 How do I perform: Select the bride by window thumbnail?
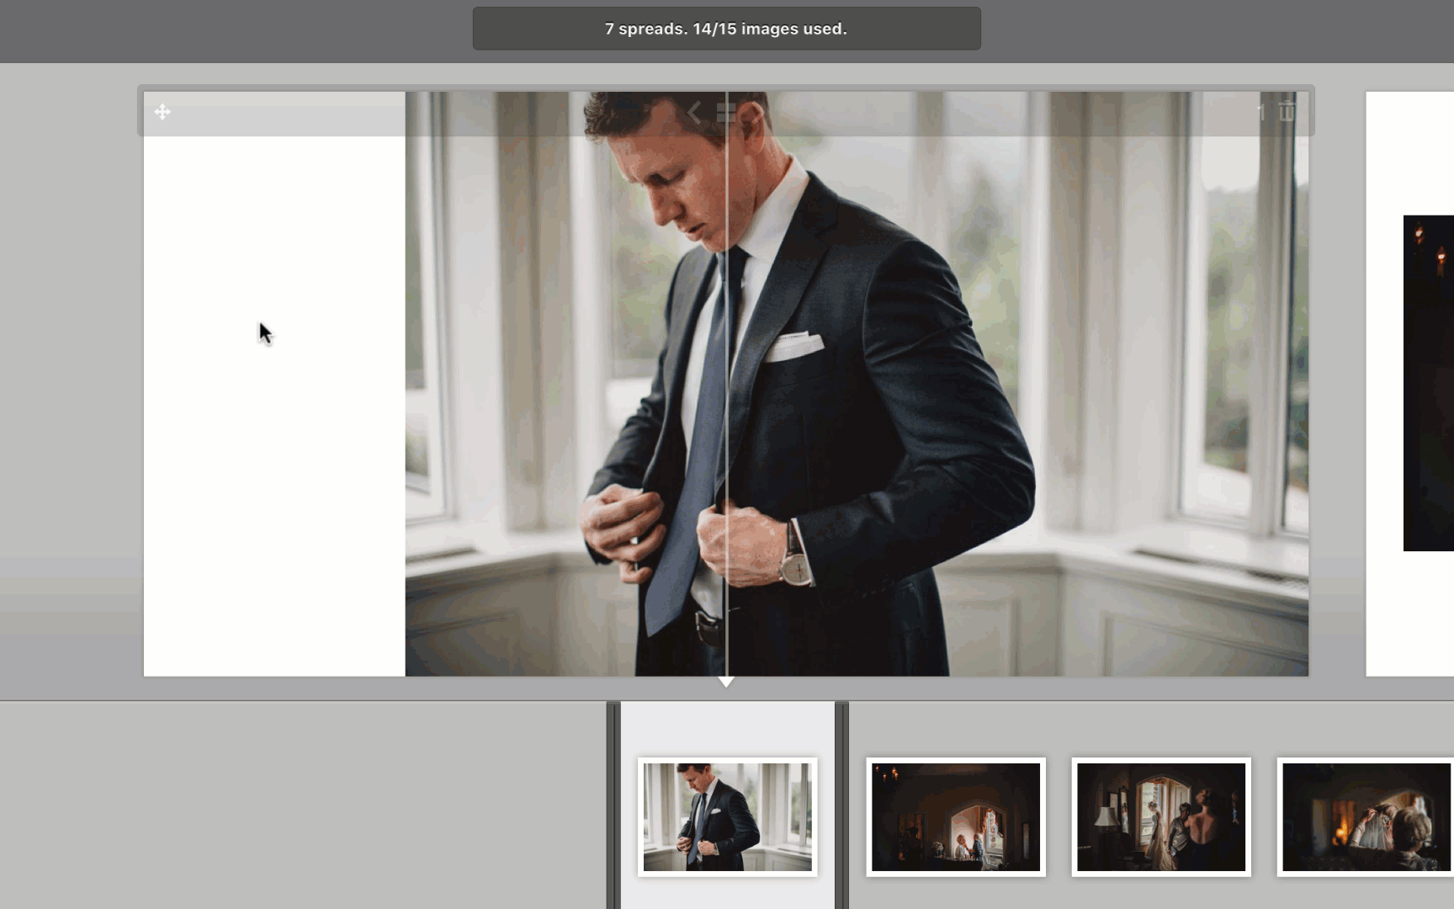tap(1161, 817)
